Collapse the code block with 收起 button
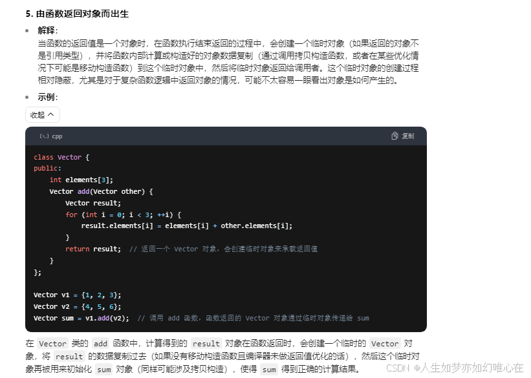The width and height of the screenshot is (531, 378). point(42,115)
